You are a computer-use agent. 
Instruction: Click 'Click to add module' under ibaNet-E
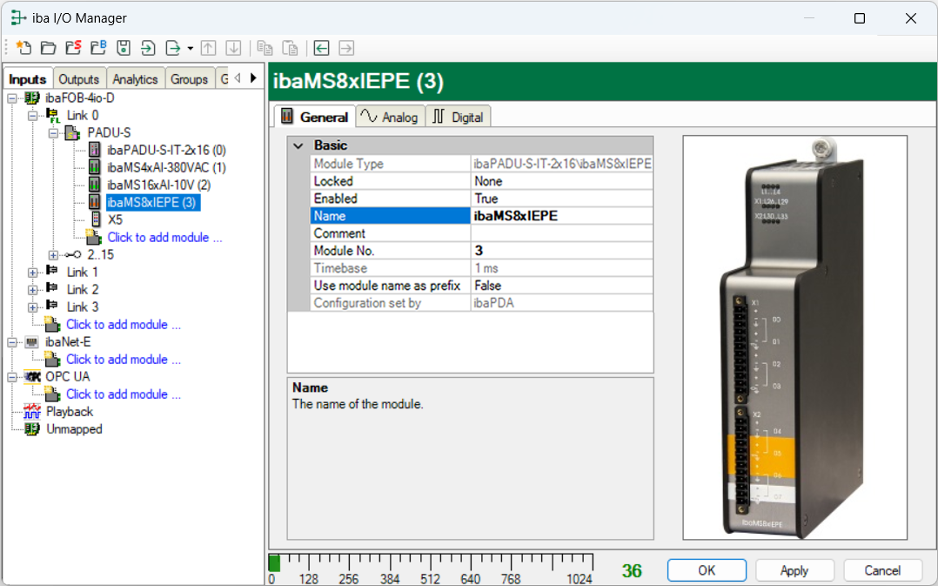[123, 359]
